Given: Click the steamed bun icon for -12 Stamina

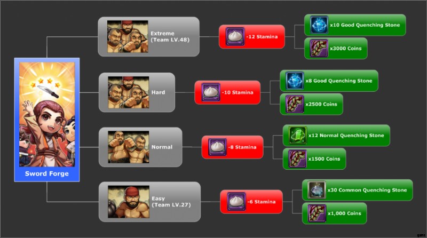Looking at the screenshot, I should point(235,36).
